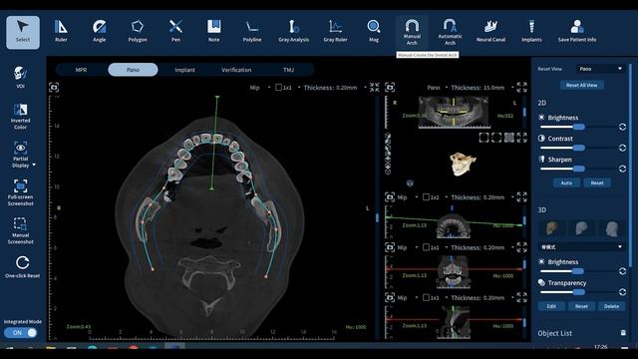The width and height of the screenshot is (638, 359).
Task: Open the 3D render mode dropdown
Action: point(581,246)
